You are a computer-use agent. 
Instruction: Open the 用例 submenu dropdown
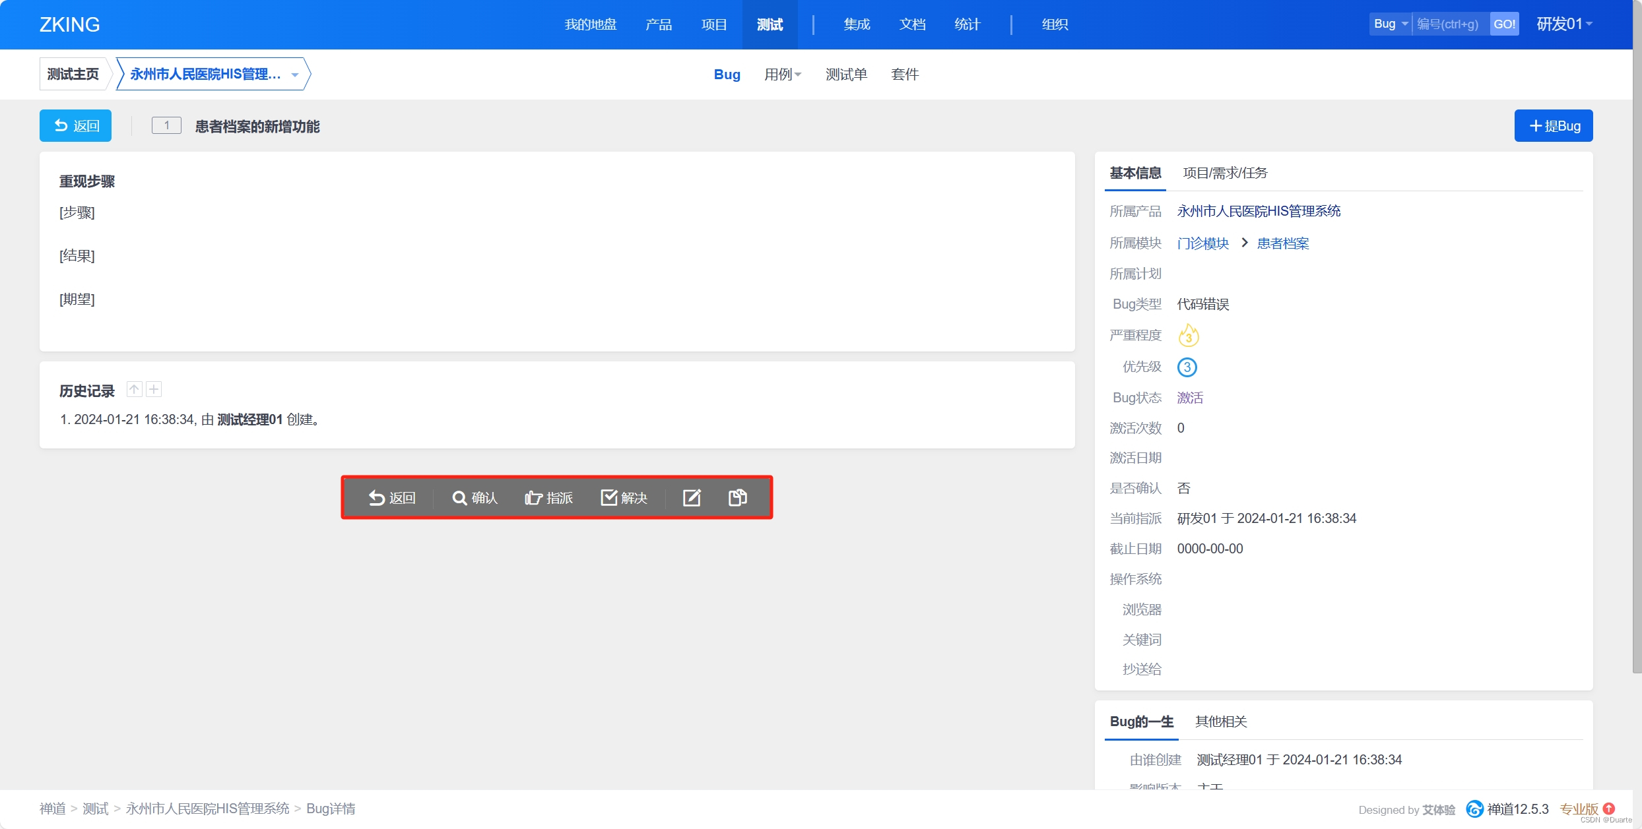point(783,75)
